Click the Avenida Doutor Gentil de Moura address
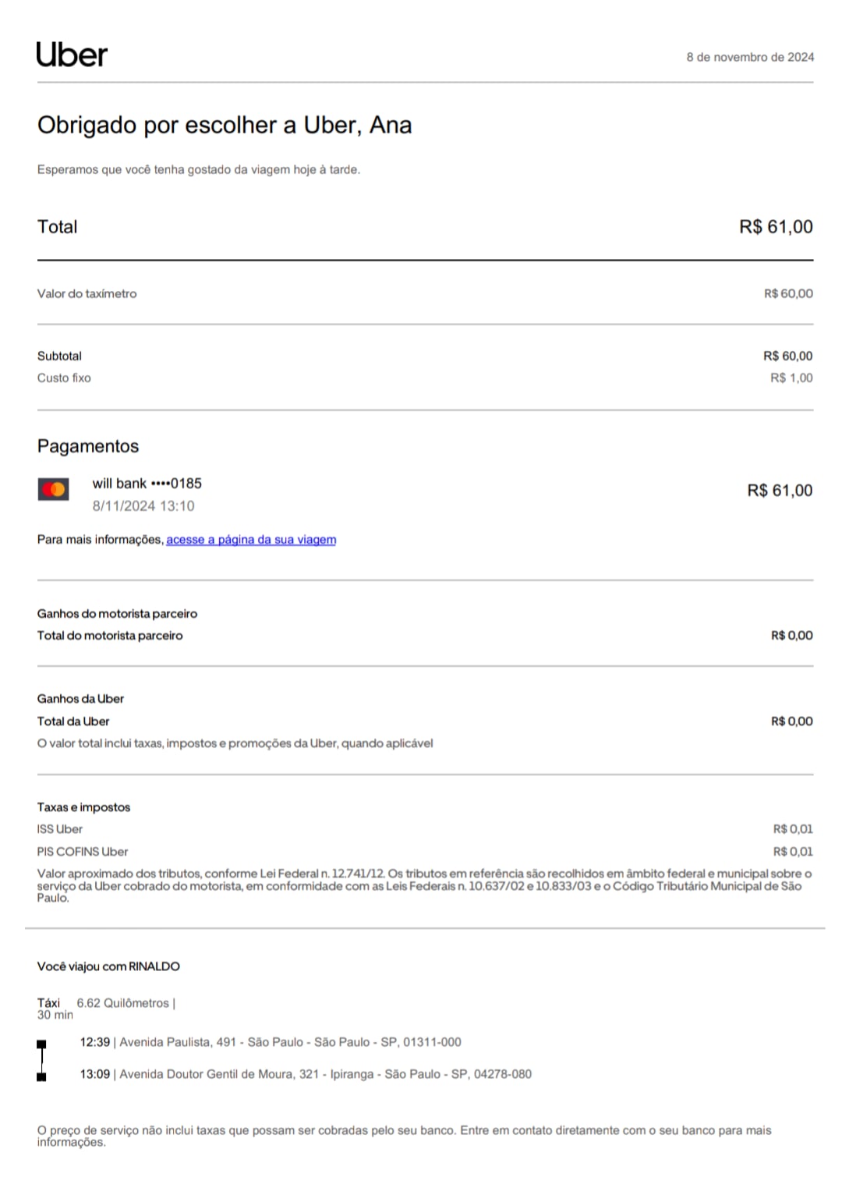The height and width of the screenshot is (1202, 842). 325,1074
